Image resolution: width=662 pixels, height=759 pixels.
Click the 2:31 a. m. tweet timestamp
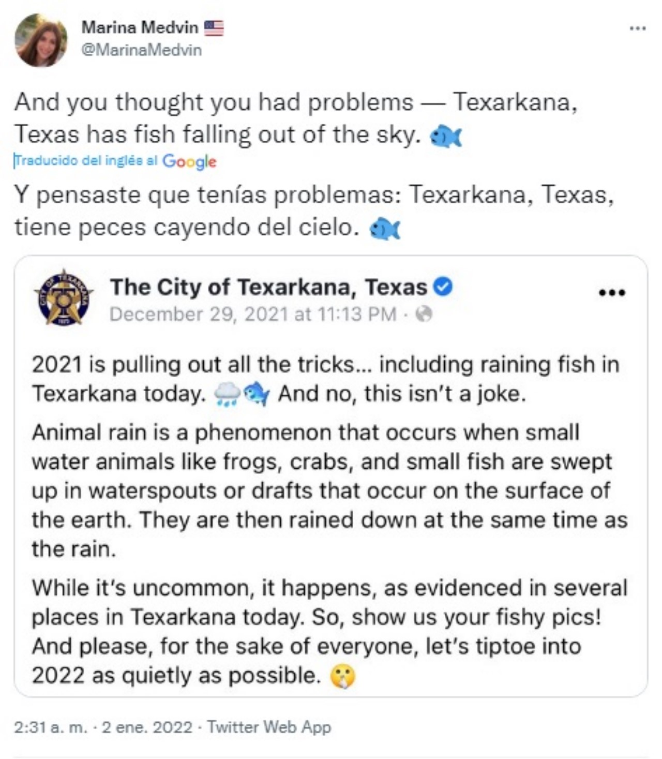(51, 727)
